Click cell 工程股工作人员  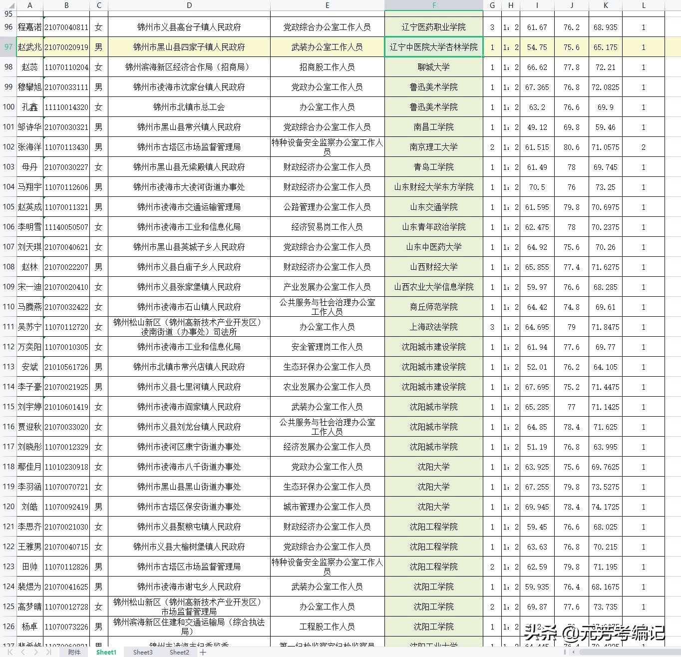[x=327, y=627]
